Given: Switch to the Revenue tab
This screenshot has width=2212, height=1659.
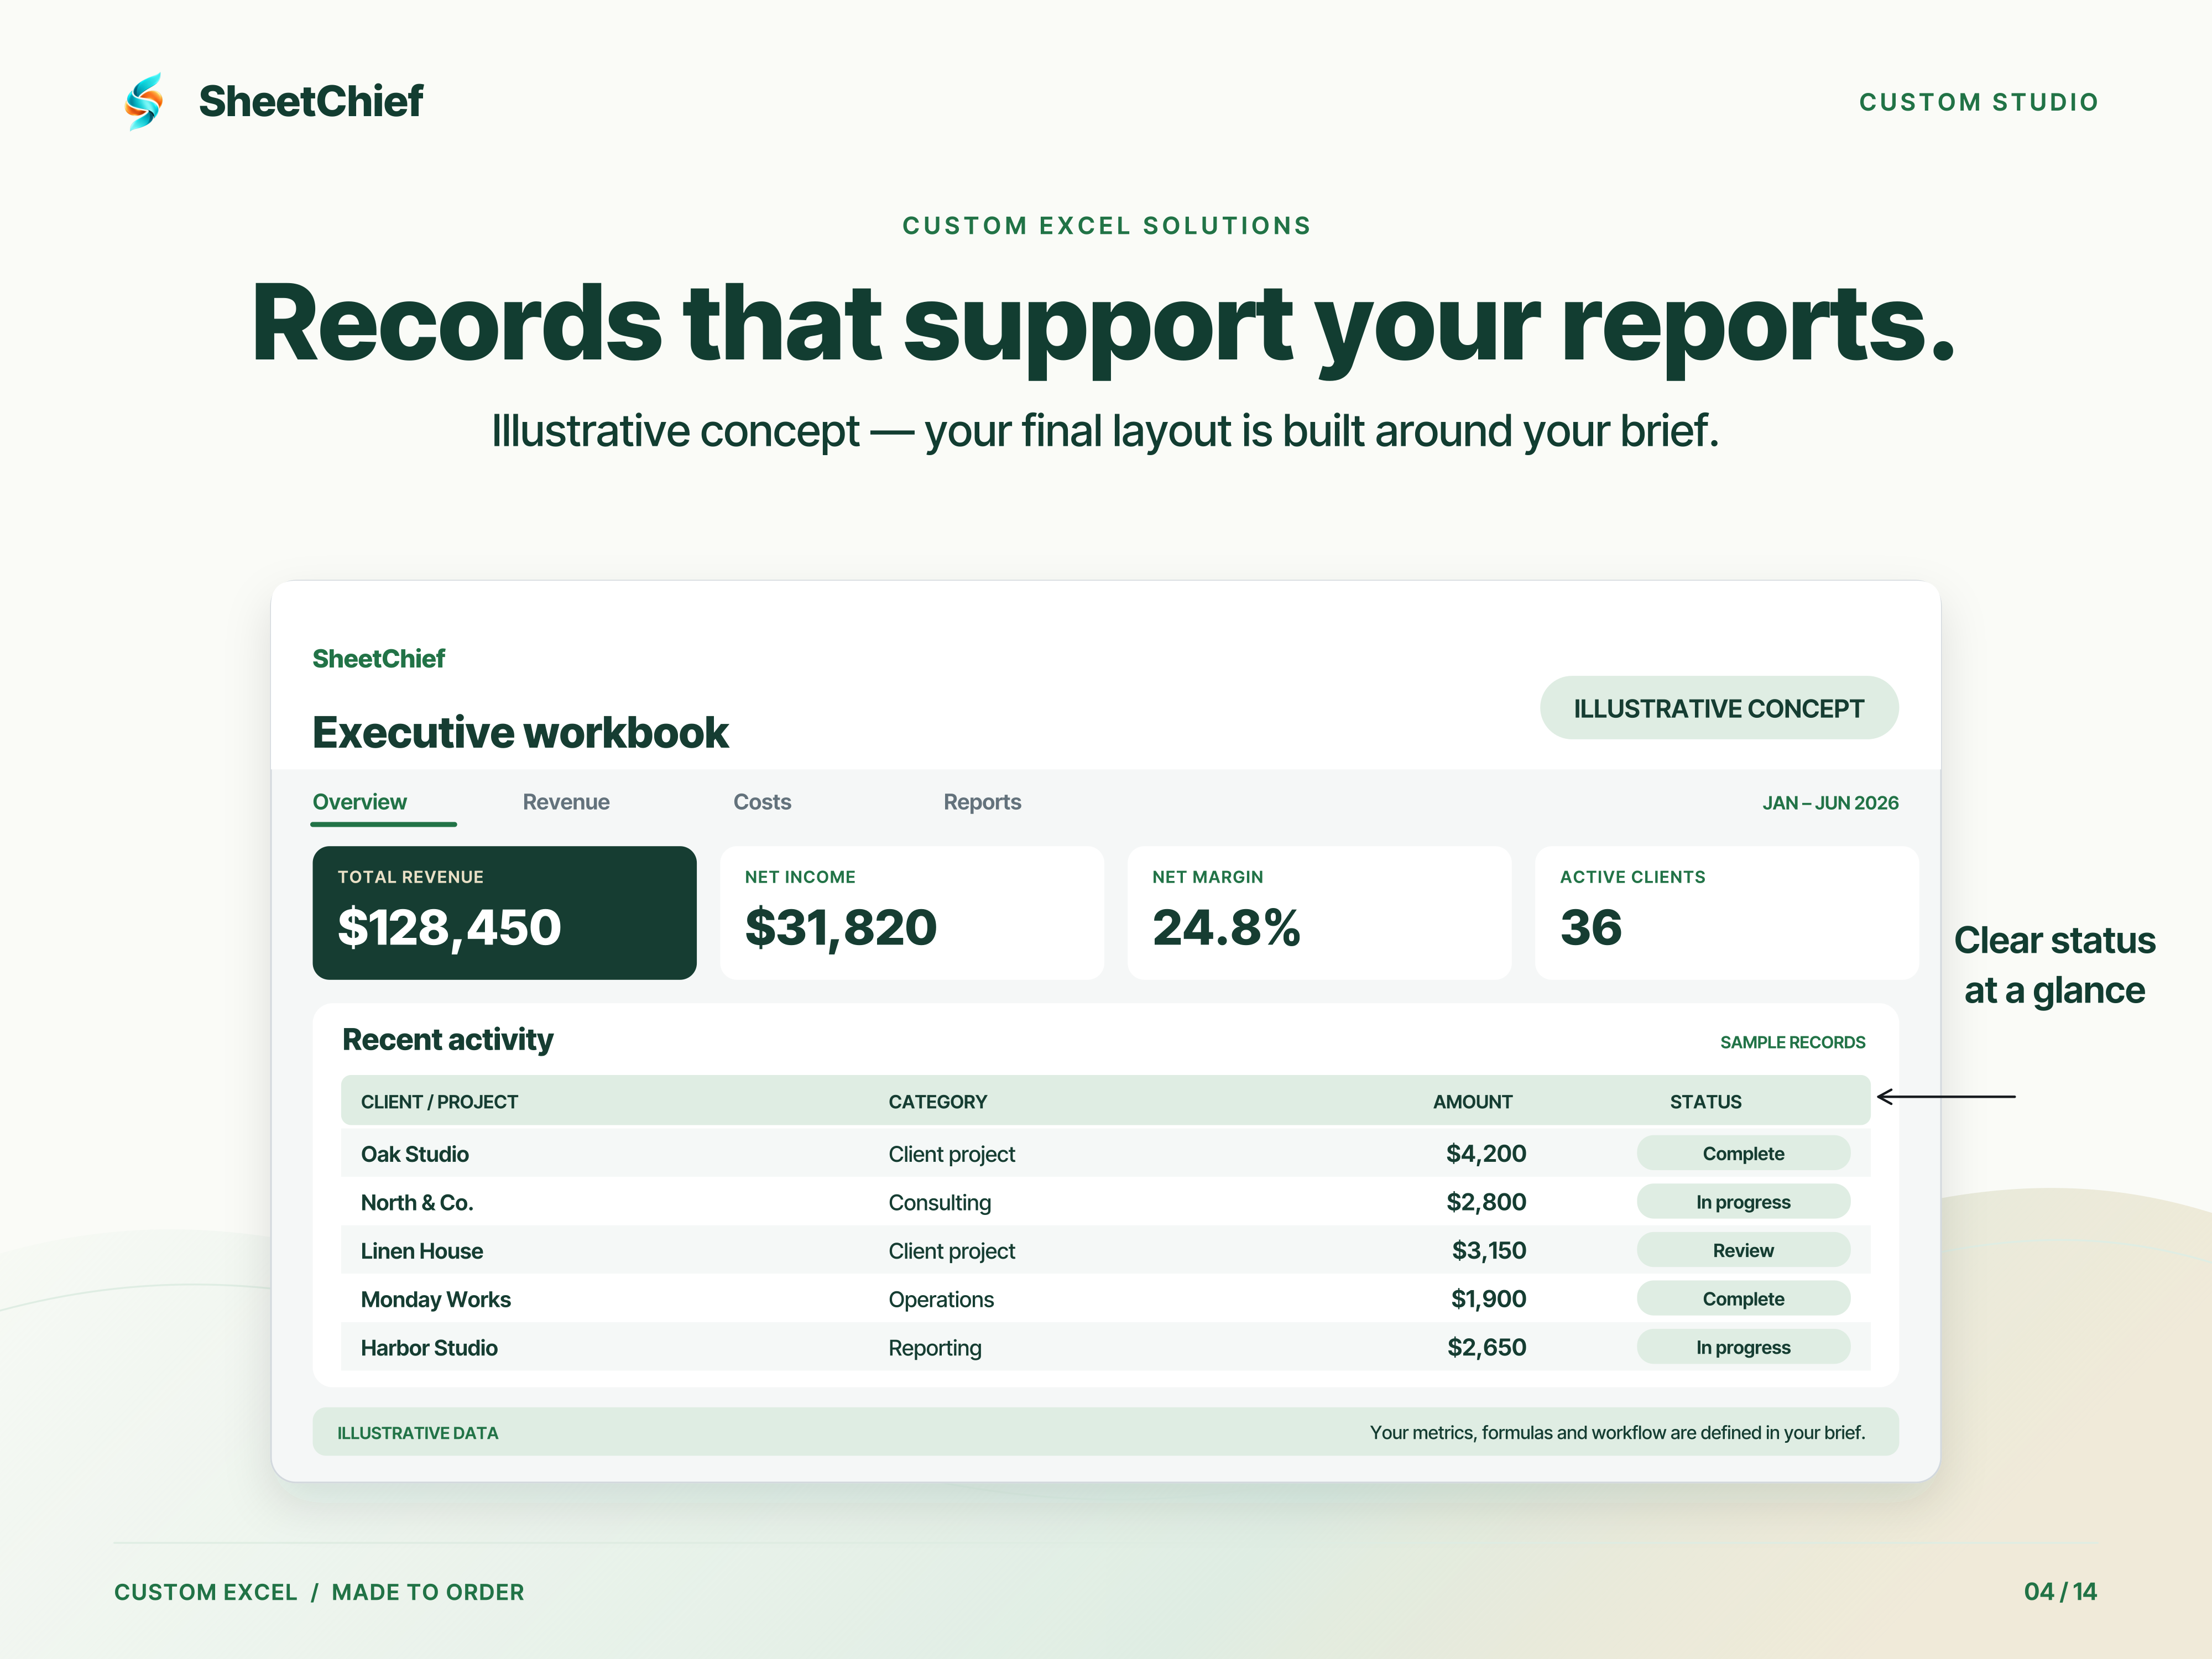Looking at the screenshot, I should tap(566, 802).
